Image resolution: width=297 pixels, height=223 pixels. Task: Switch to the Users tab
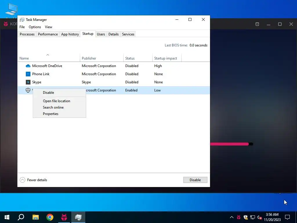click(x=101, y=34)
